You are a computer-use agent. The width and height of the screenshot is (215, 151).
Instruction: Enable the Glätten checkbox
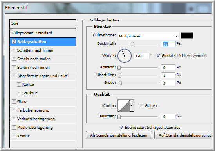pos(141,106)
